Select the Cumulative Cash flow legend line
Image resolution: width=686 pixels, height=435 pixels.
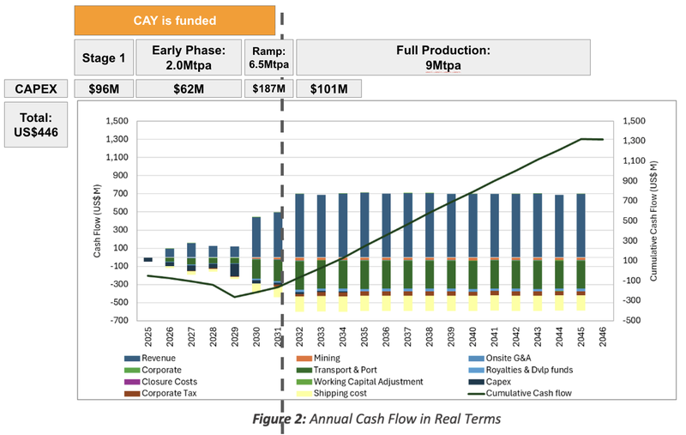(476, 394)
